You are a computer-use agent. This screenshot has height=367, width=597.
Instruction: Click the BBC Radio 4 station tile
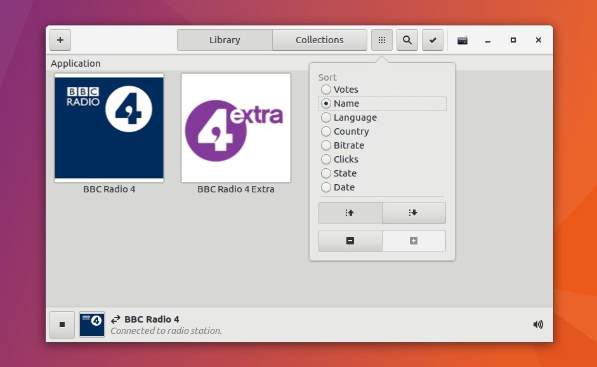(x=109, y=128)
